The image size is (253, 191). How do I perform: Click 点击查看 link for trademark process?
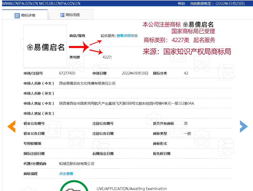[66, 174]
